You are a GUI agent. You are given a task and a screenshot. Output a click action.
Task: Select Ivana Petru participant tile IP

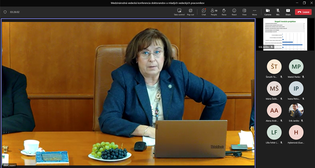click(296, 89)
